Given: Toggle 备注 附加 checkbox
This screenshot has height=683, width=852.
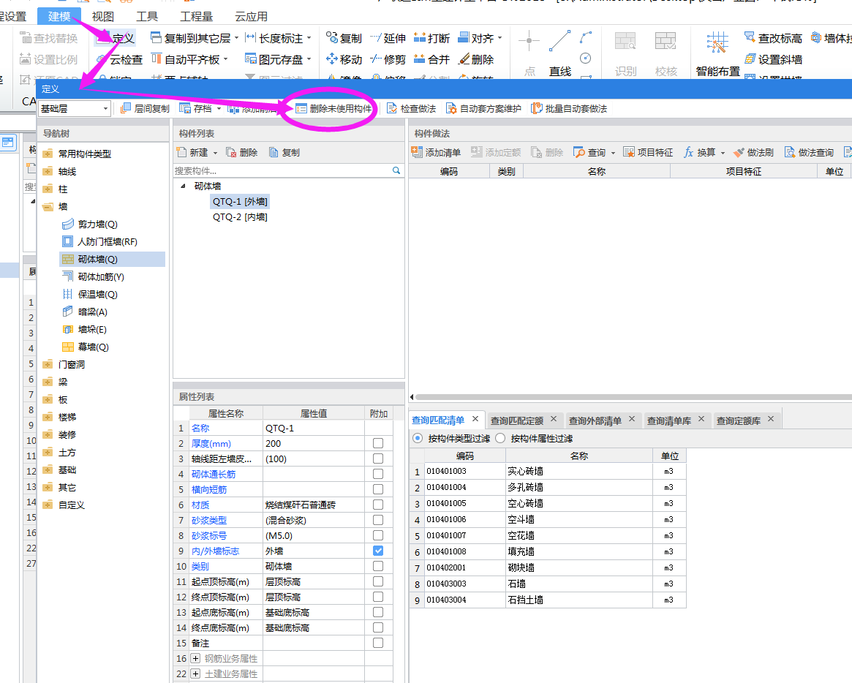Looking at the screenshot, I should pyautogui.click(x=378, y=643).
